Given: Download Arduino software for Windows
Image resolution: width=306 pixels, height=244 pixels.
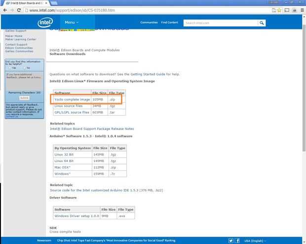Looking at the screenshot, I should click(x=63, y=174).
